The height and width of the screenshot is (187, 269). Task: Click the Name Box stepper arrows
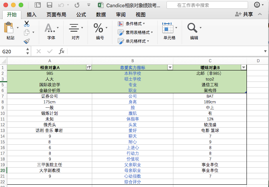pos(27,51)
